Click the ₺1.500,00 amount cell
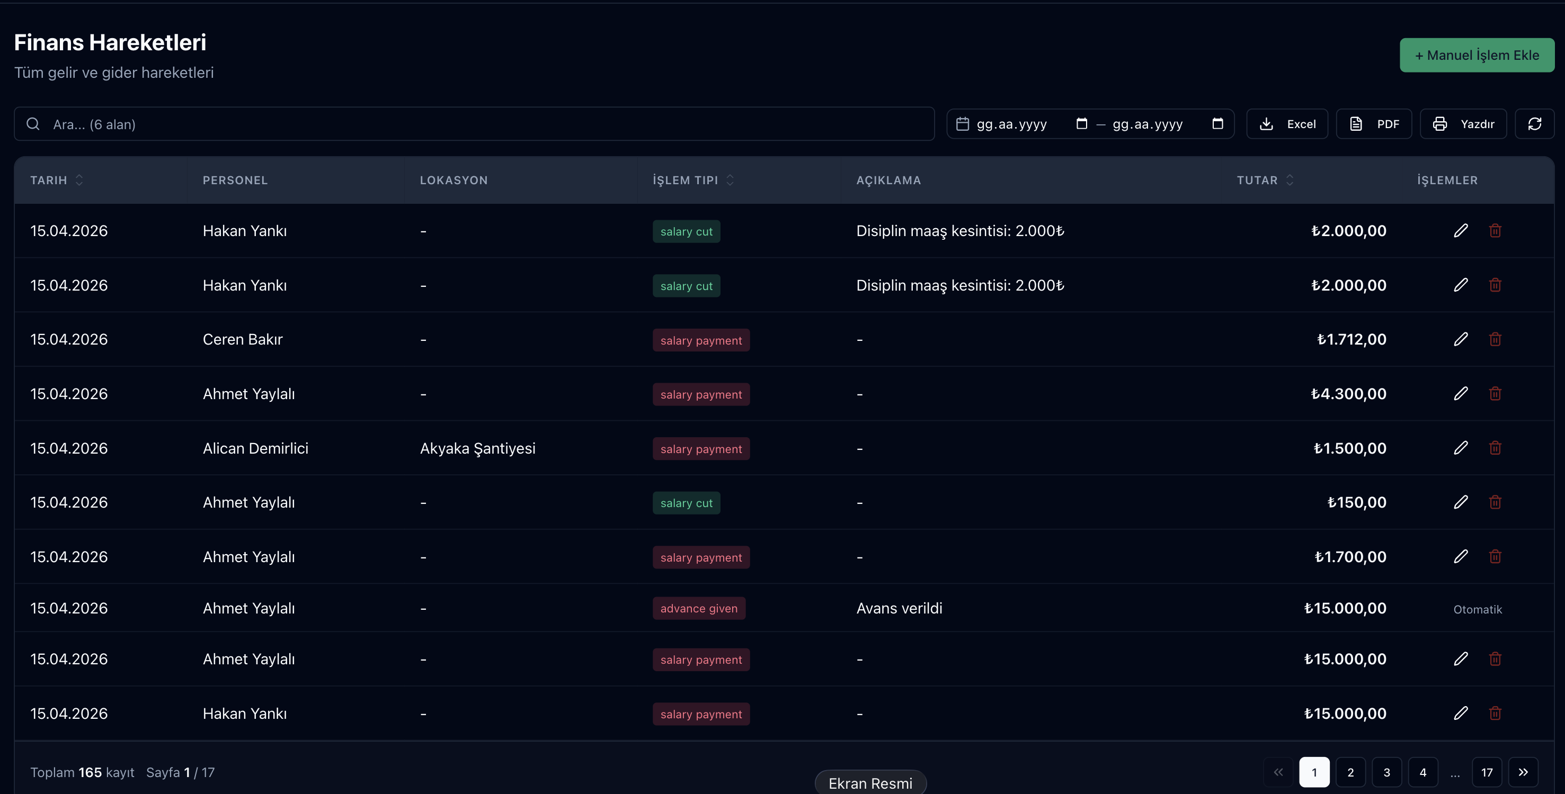The height and width of the screenshot is (794, 1565). pyautogui.click(x=1350, y=448)
